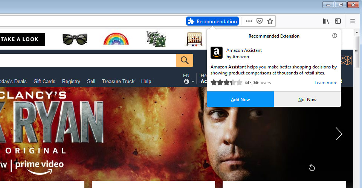Click the Recommendation puzzle badge in address bar
This screenshot has width=362, height=188.
pyautogui.click(x=212, y=21)
